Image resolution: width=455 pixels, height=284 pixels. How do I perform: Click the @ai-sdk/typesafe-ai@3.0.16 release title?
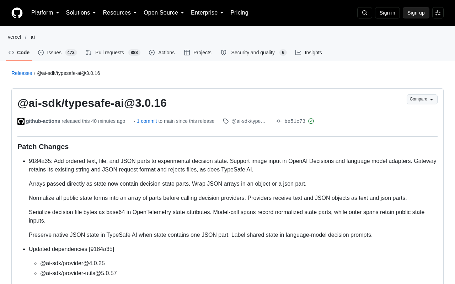pyautogui.click(x=92, y=103)
